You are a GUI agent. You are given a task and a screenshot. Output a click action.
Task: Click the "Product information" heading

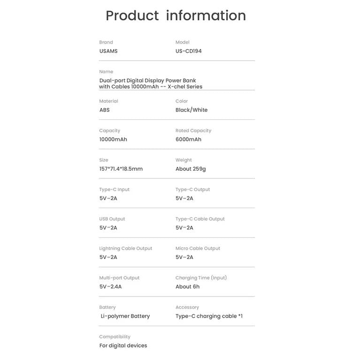[176, 15]
